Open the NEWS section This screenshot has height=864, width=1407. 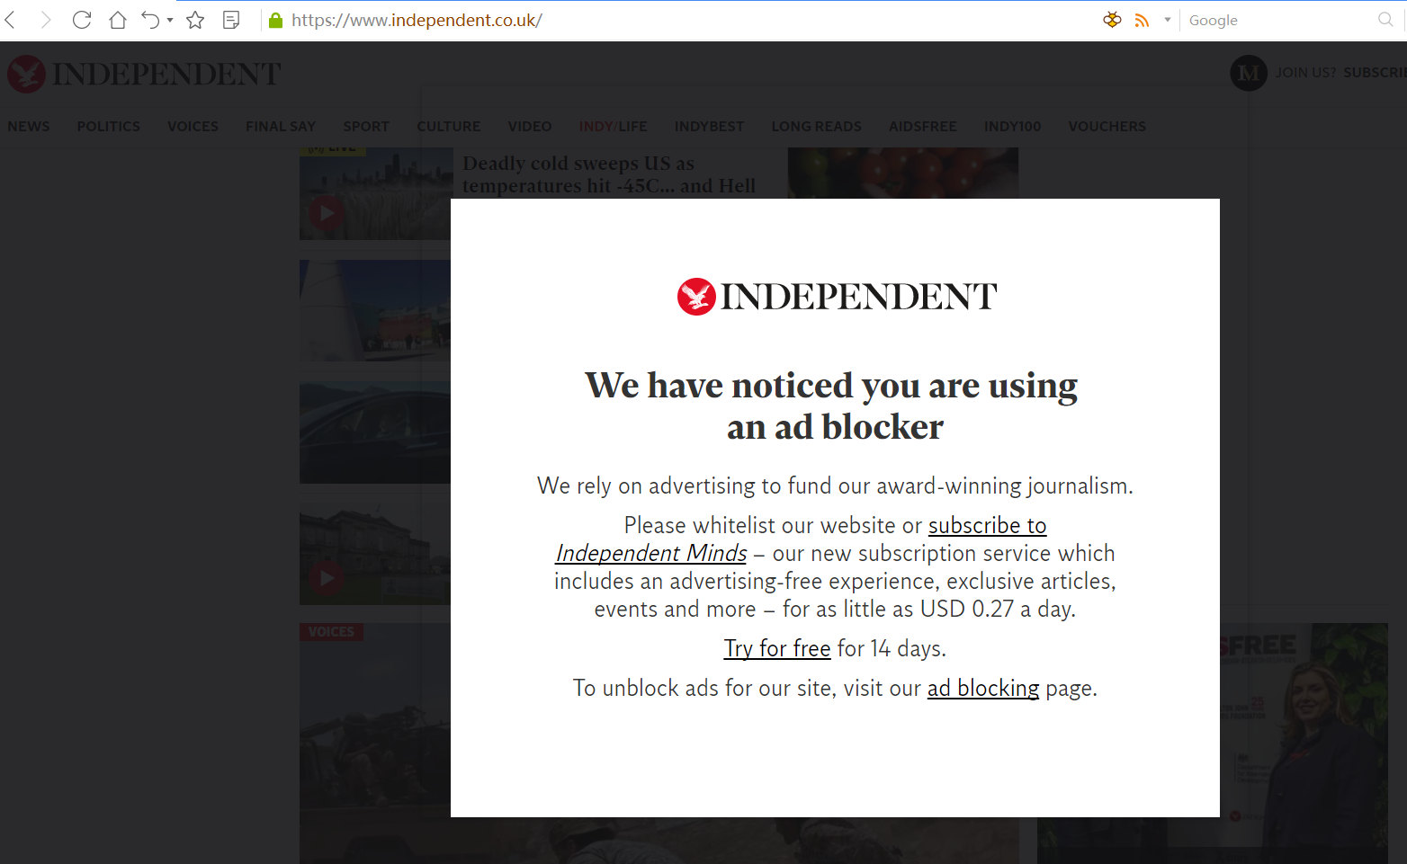point(29,127)
